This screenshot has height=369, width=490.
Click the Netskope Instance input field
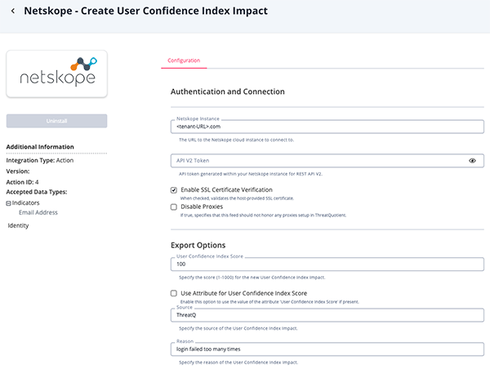coord(327,127)
